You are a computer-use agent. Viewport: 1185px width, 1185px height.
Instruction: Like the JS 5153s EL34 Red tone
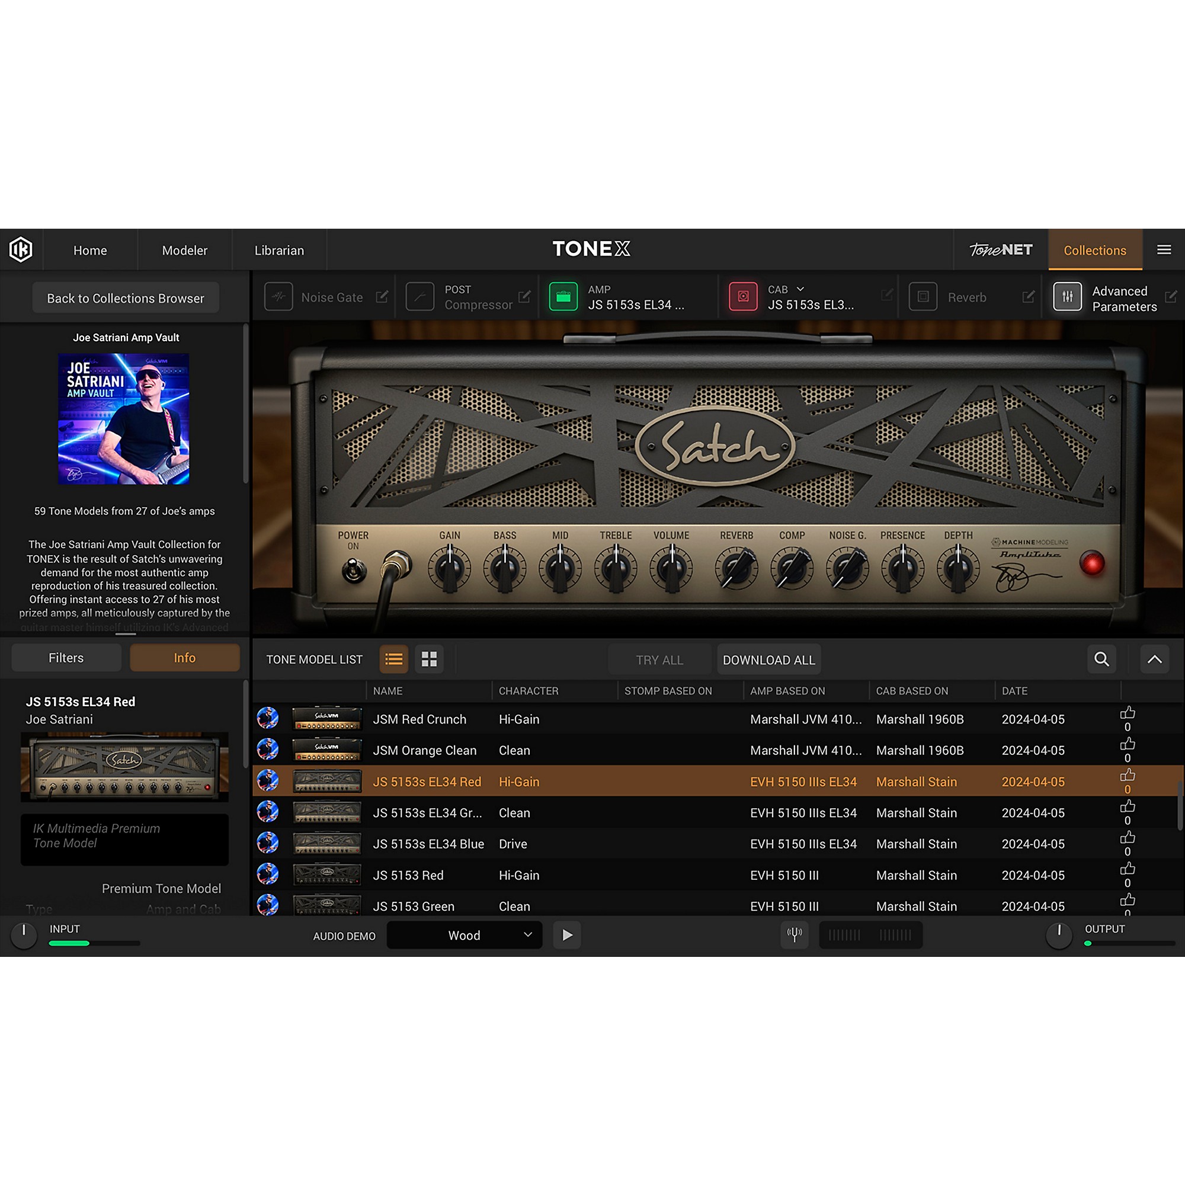tap(1128, 776)
